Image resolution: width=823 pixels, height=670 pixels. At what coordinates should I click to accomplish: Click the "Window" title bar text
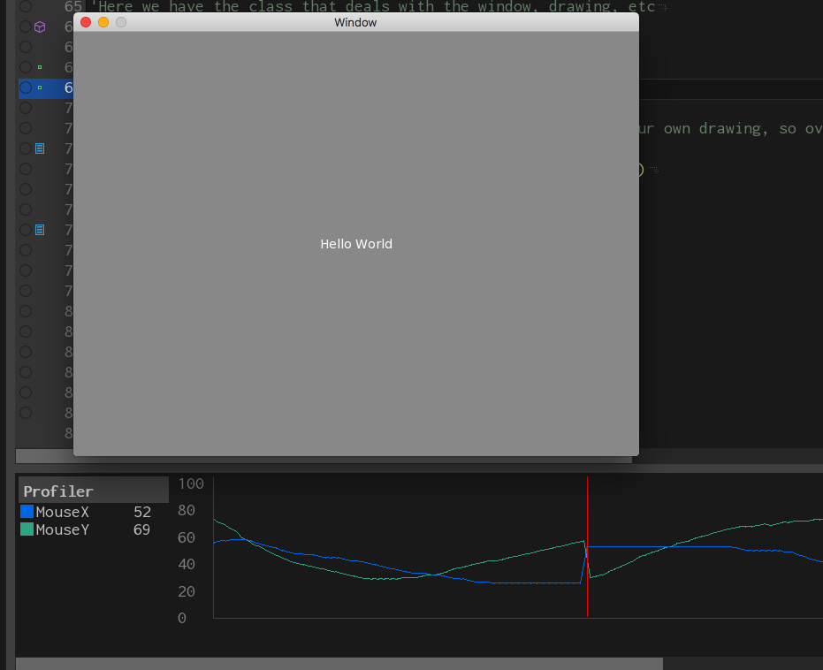click(x=355, y=22)
